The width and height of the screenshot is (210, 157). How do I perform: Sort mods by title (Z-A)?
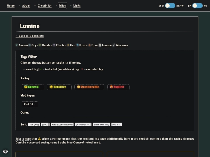pyautogui.click(x=45, y=124)
